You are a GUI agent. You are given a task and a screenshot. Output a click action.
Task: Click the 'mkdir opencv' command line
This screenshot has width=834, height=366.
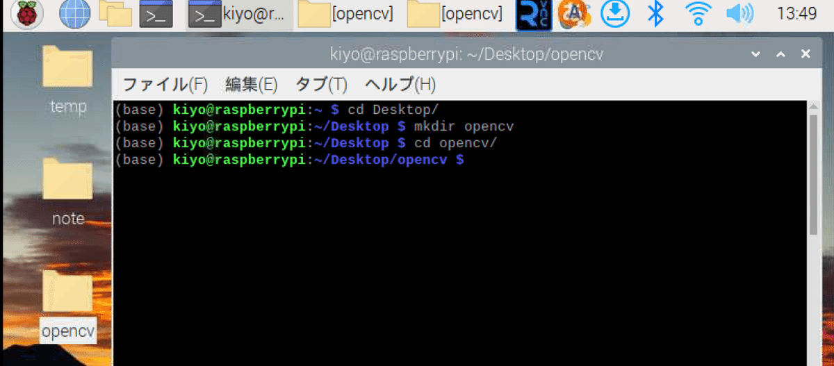click(x=315, y=126)
